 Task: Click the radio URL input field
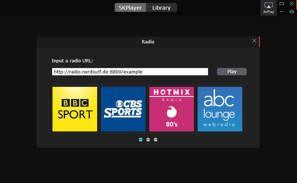click(130, 72)
